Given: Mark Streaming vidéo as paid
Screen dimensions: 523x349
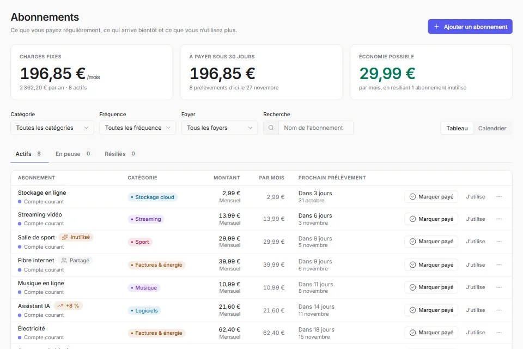Looking at the screenshot, I should coord(431,219).
